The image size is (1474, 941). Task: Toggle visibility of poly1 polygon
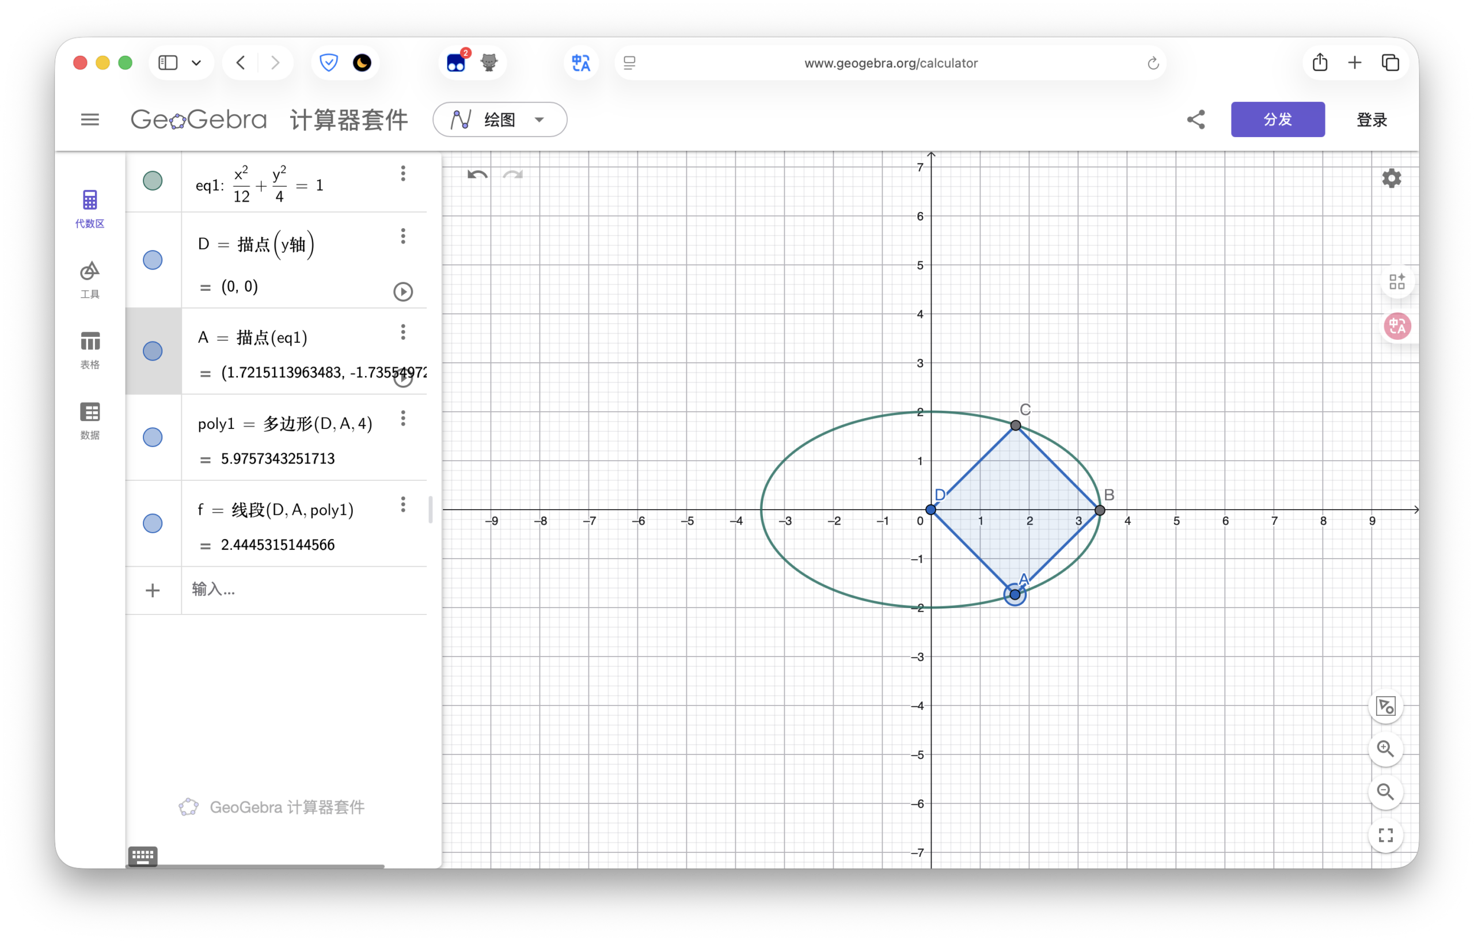[x=153, y=437]
